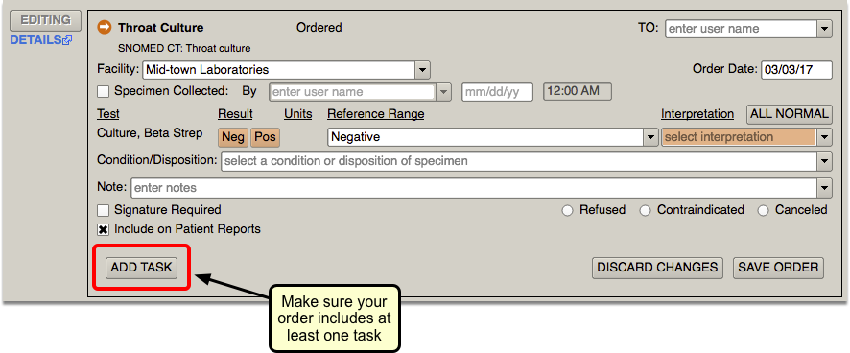The image size is (850, 353).
Task: Click the Reference Range column header
Action: coord(376,114)
